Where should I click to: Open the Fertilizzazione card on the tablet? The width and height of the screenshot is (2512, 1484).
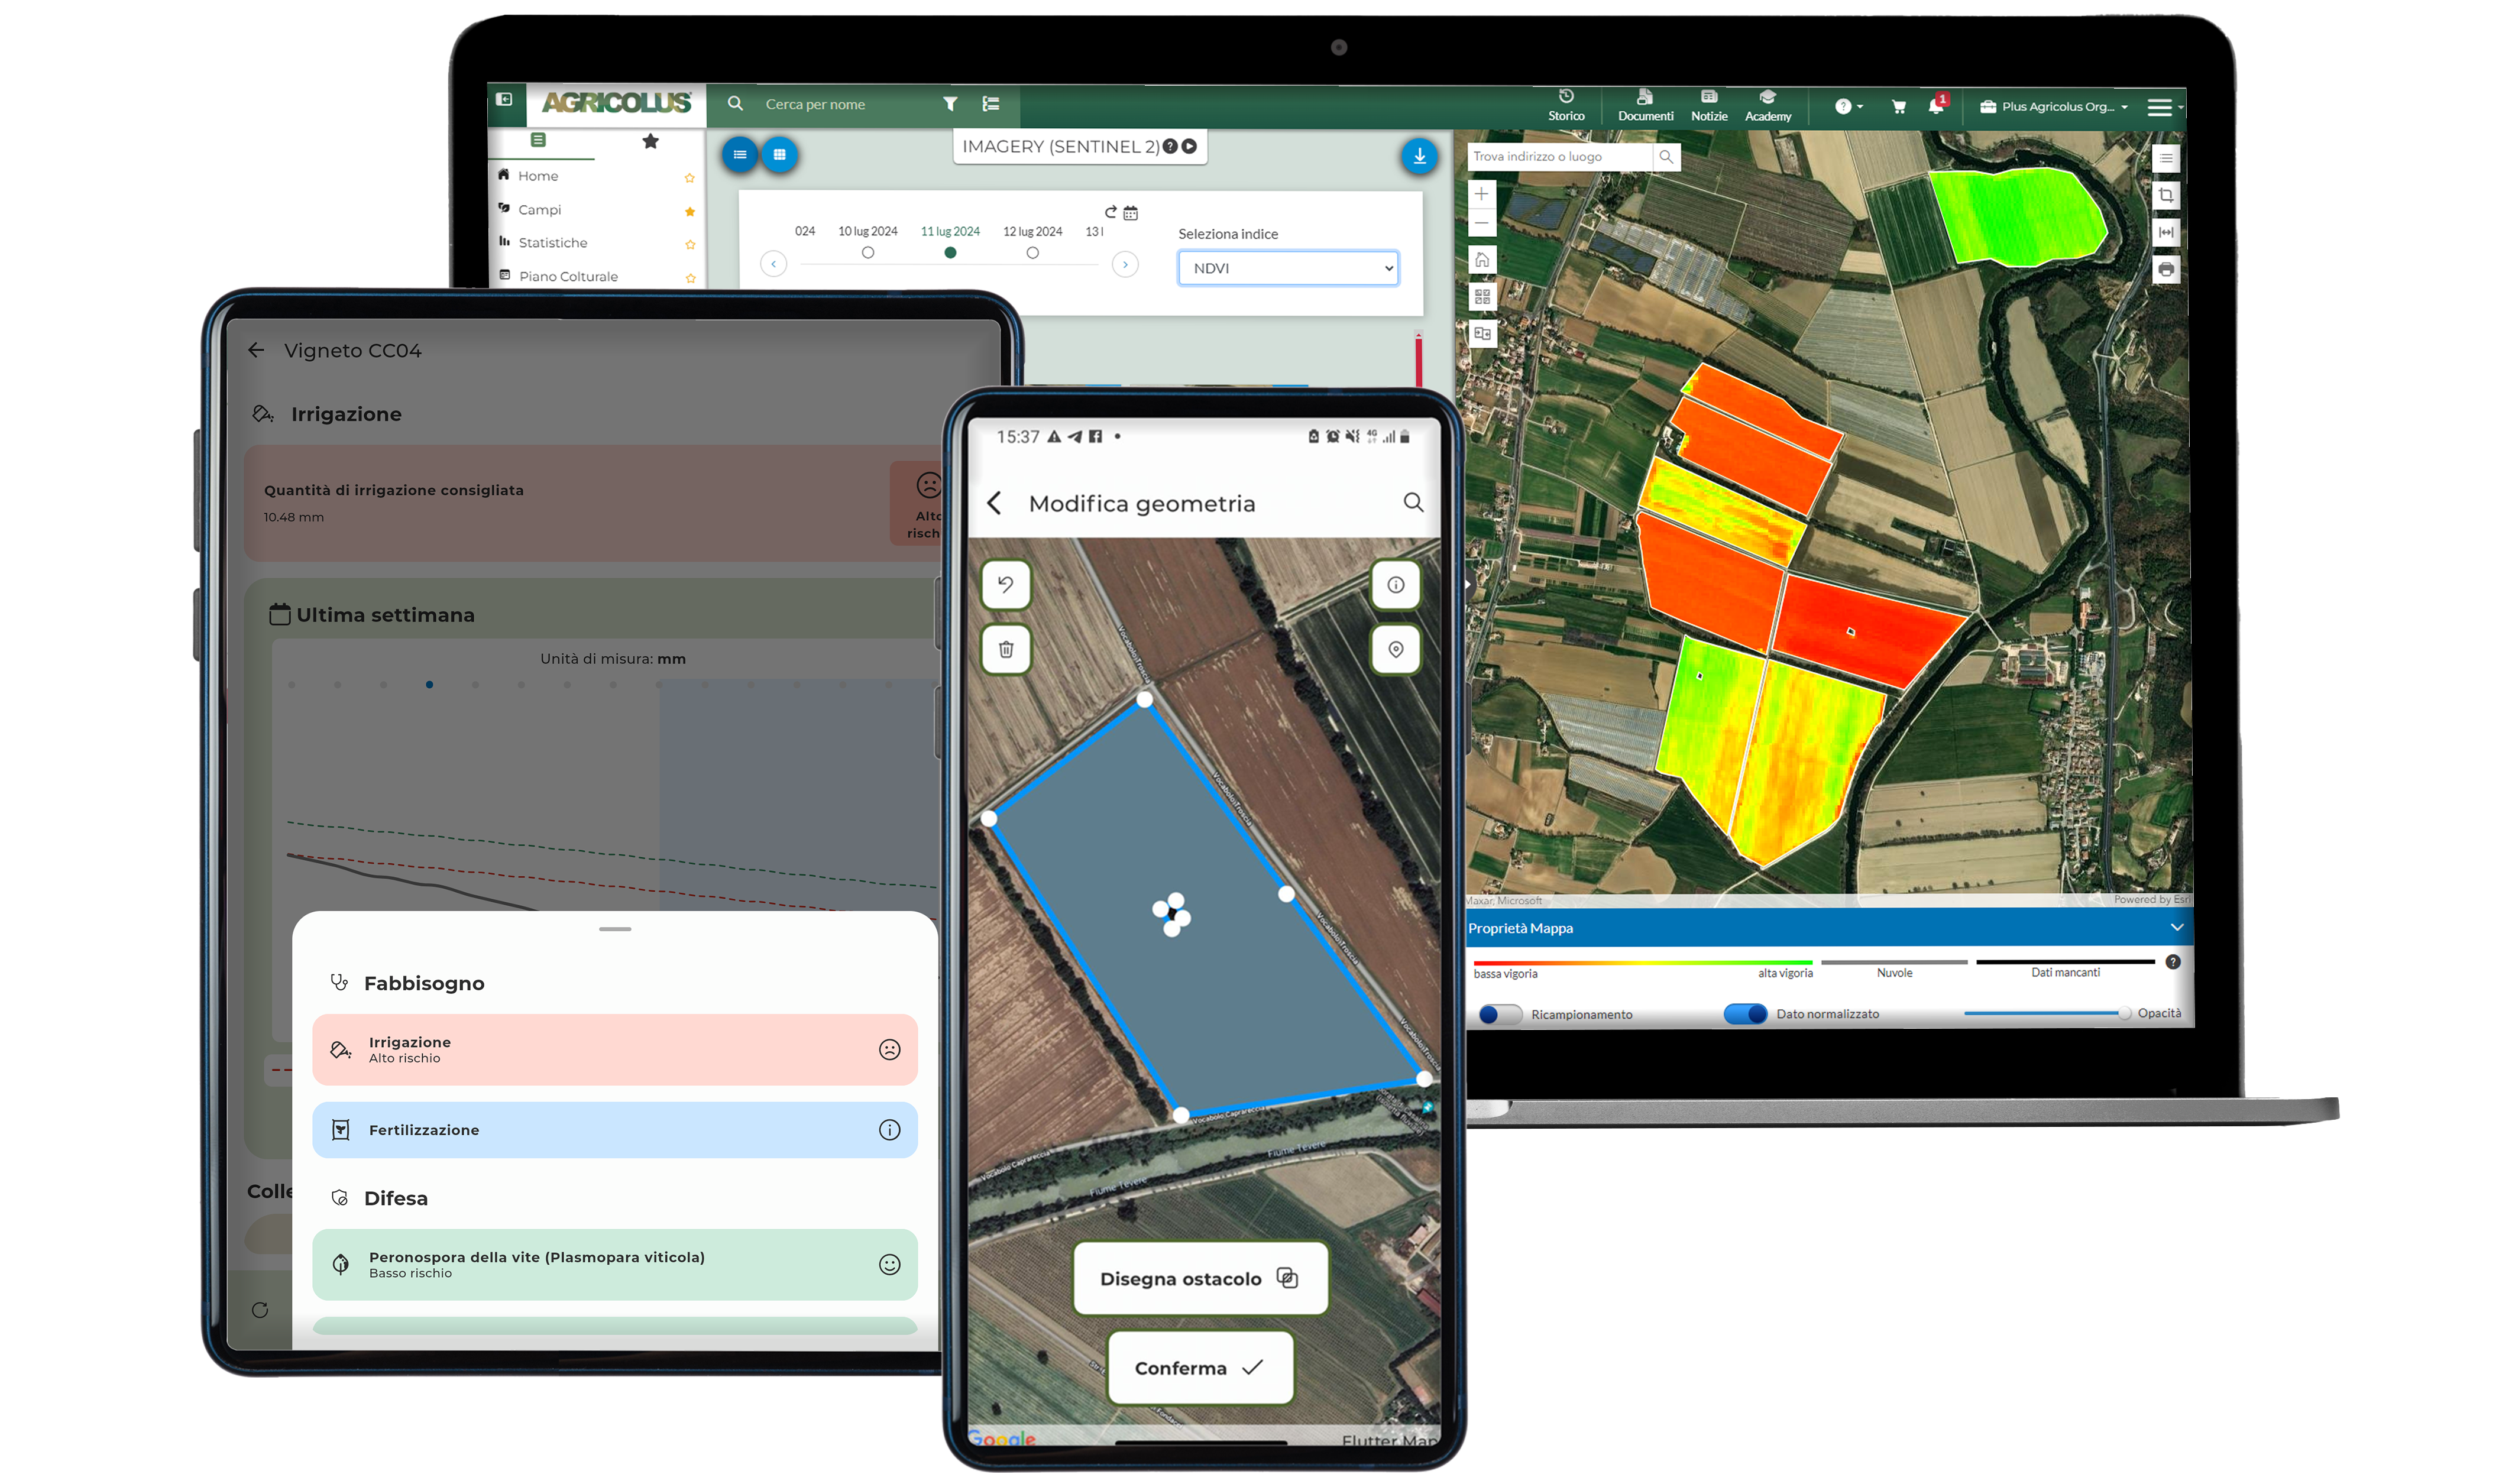coord(614,1130)
